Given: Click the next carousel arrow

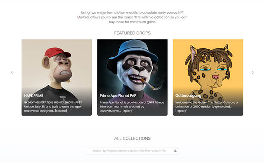Looking at the screenshot, I should pyautogui.click(x=253, y=72).
